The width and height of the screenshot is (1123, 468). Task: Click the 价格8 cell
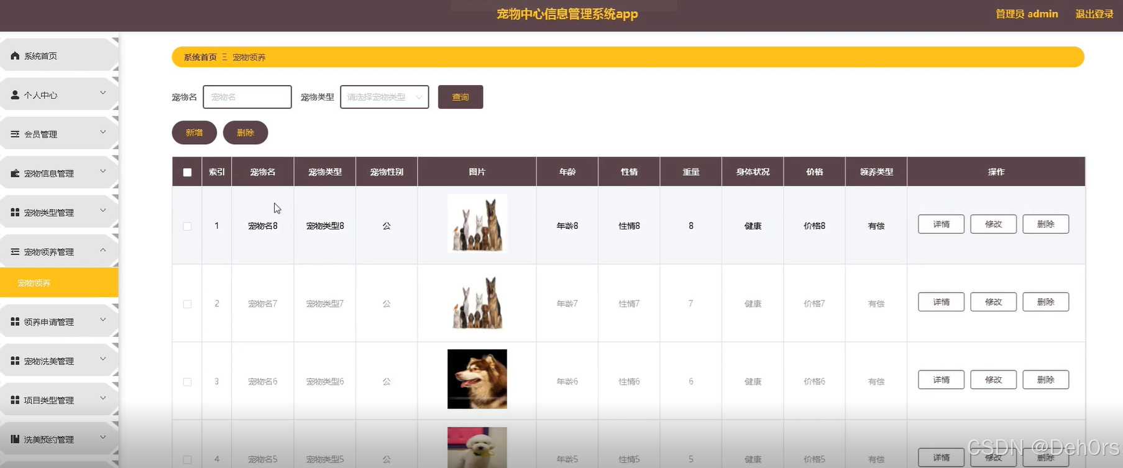pyautogui.click(x=814, y=226)
